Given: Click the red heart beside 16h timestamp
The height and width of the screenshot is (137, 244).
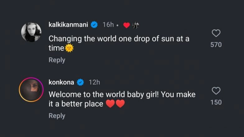Looking at the screenshot, I should pyautogui.click(x=126, y=25).
